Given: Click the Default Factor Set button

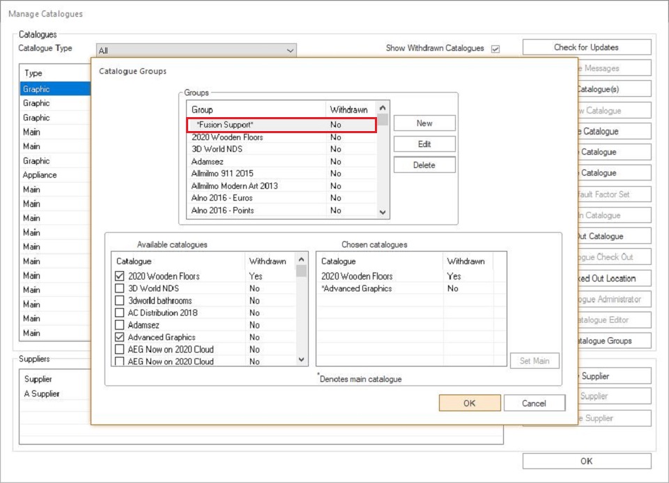Looking at the screenshot, I should [615, 194].
